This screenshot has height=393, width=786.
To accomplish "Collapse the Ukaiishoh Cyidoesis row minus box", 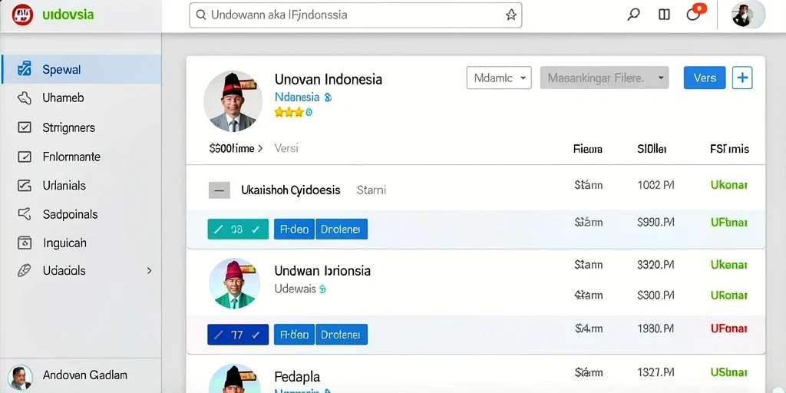I will click(219, 190).
